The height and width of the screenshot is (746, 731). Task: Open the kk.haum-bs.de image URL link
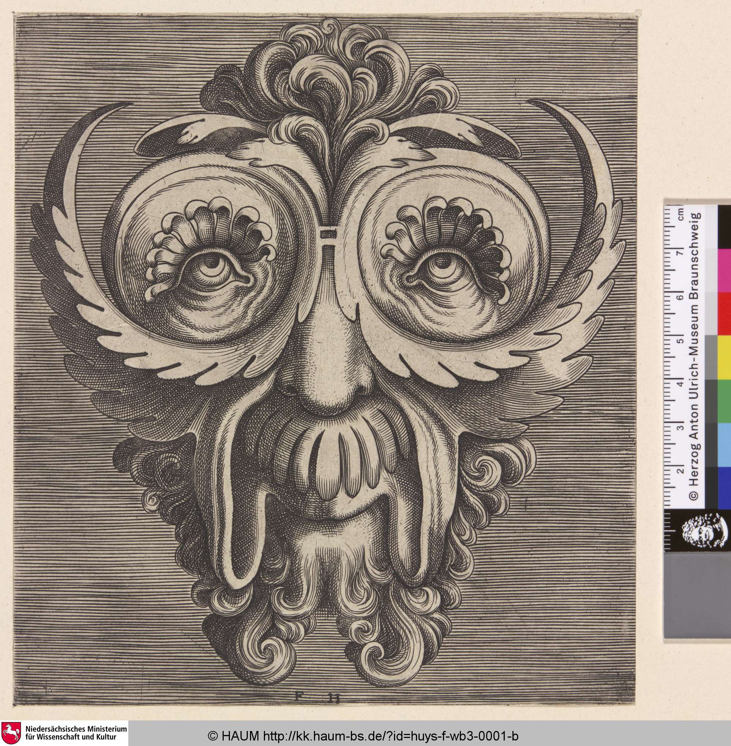click(390, 736)
